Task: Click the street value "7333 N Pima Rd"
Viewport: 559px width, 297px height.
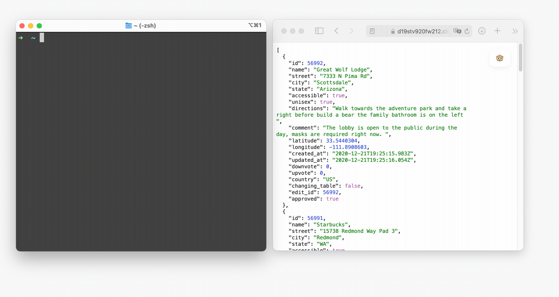Action: 344,76
